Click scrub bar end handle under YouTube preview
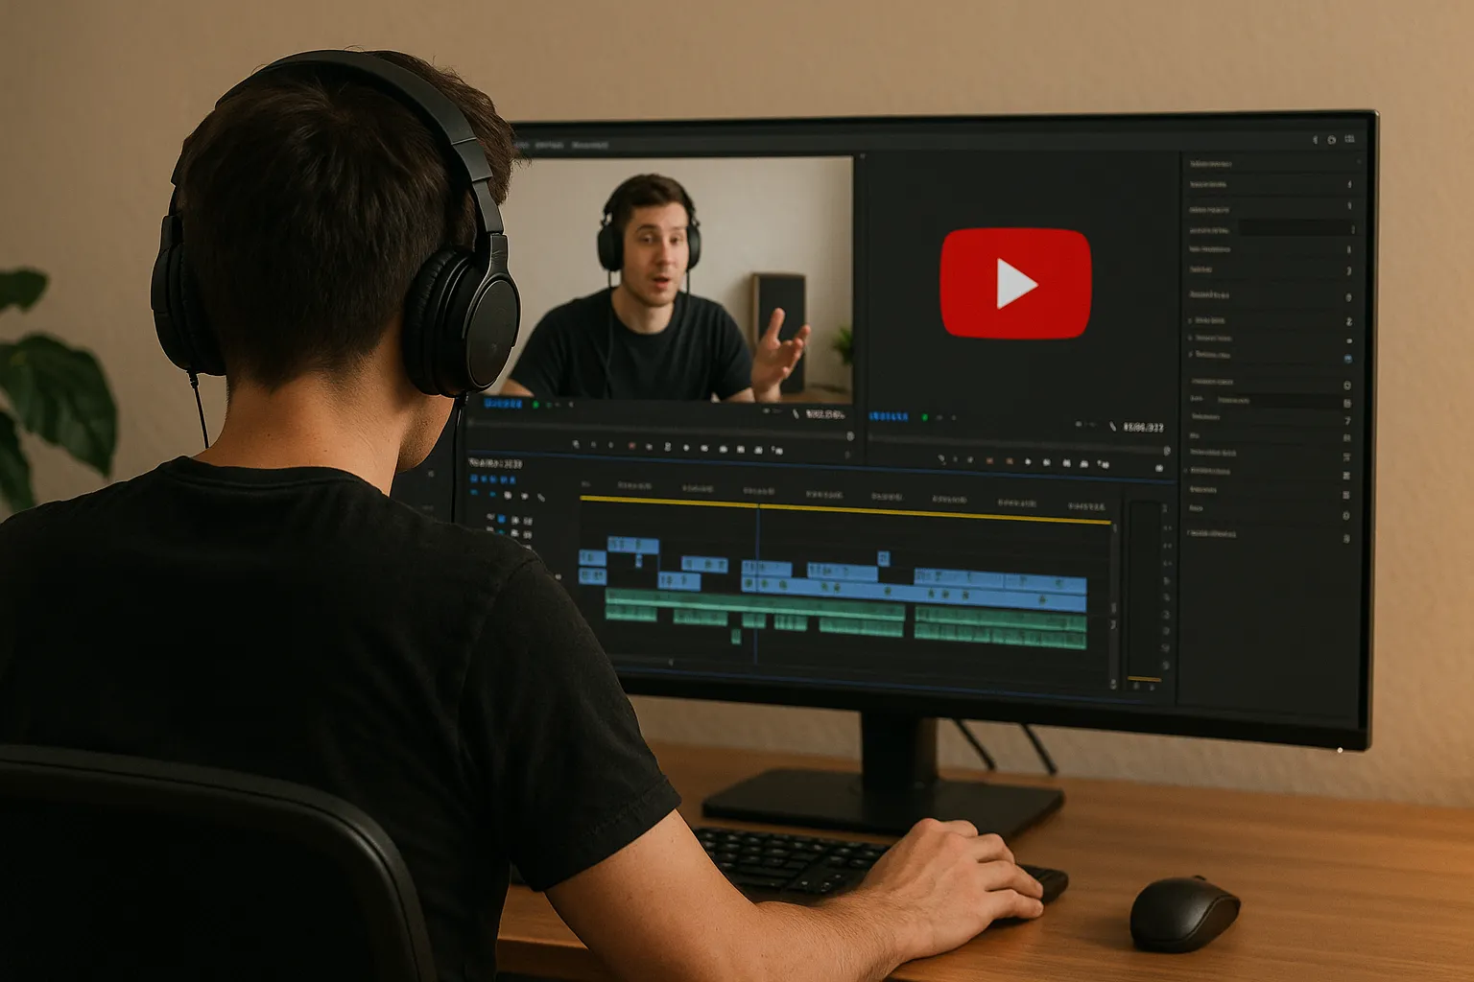The image size is (1474, 982). [x=1166, y=451]
